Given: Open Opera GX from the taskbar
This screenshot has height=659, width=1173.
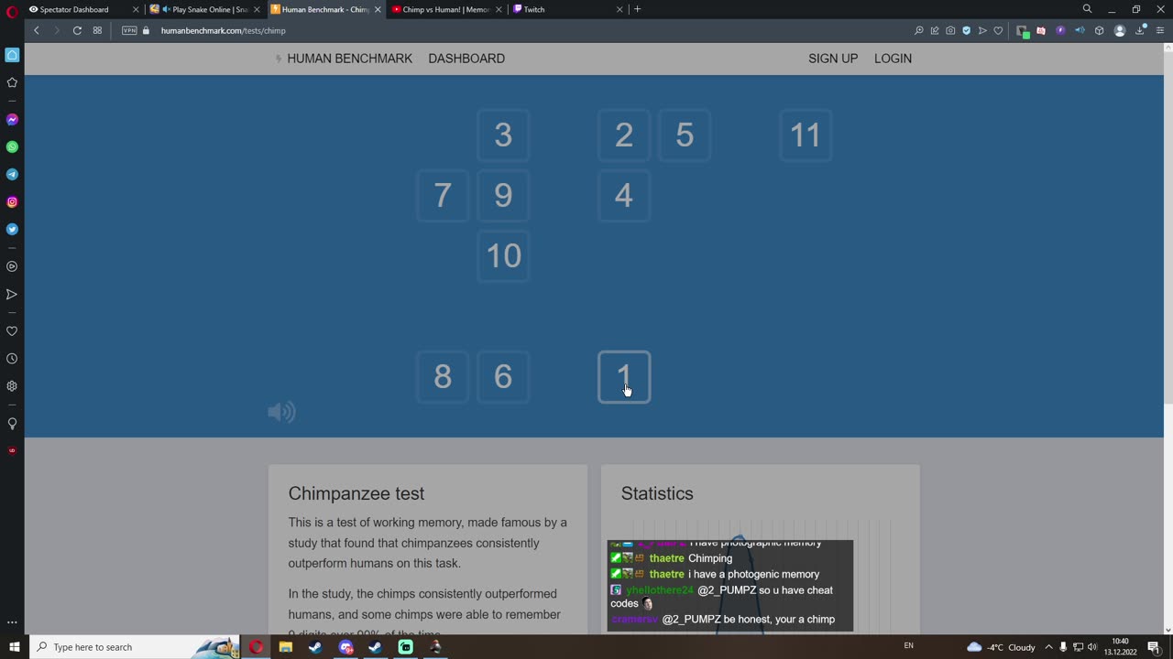Looking at the screenshot, I should coord(256,647).
